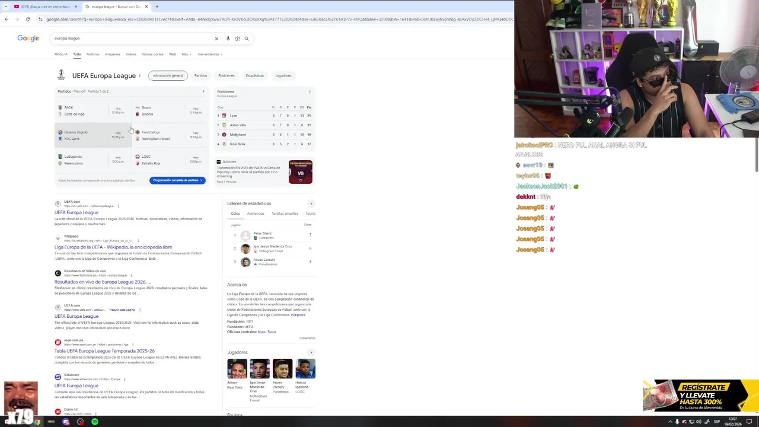
Task: Open Tabla UEFA Europa League Temporada 2025-26 link
Action: 104,351
